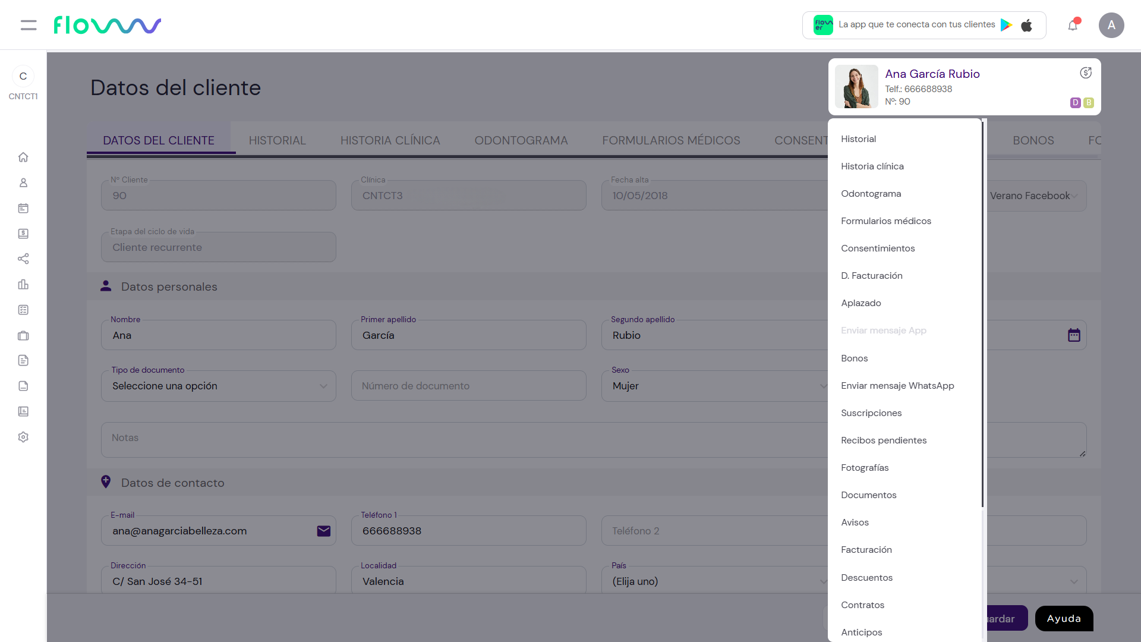The height and width of the screenshot is (642, 1141).
Task: Select Odontograma from the client menu
Action: (871, 194)
